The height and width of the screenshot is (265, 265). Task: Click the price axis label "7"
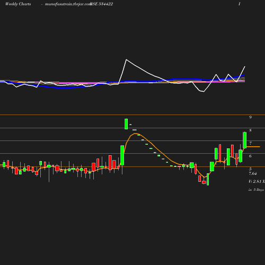tap(250, 143)
